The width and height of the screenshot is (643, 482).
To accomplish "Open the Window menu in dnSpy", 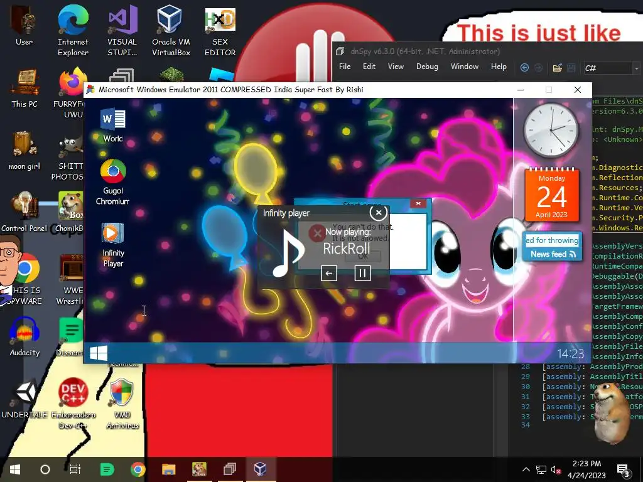I will (465, 67).
